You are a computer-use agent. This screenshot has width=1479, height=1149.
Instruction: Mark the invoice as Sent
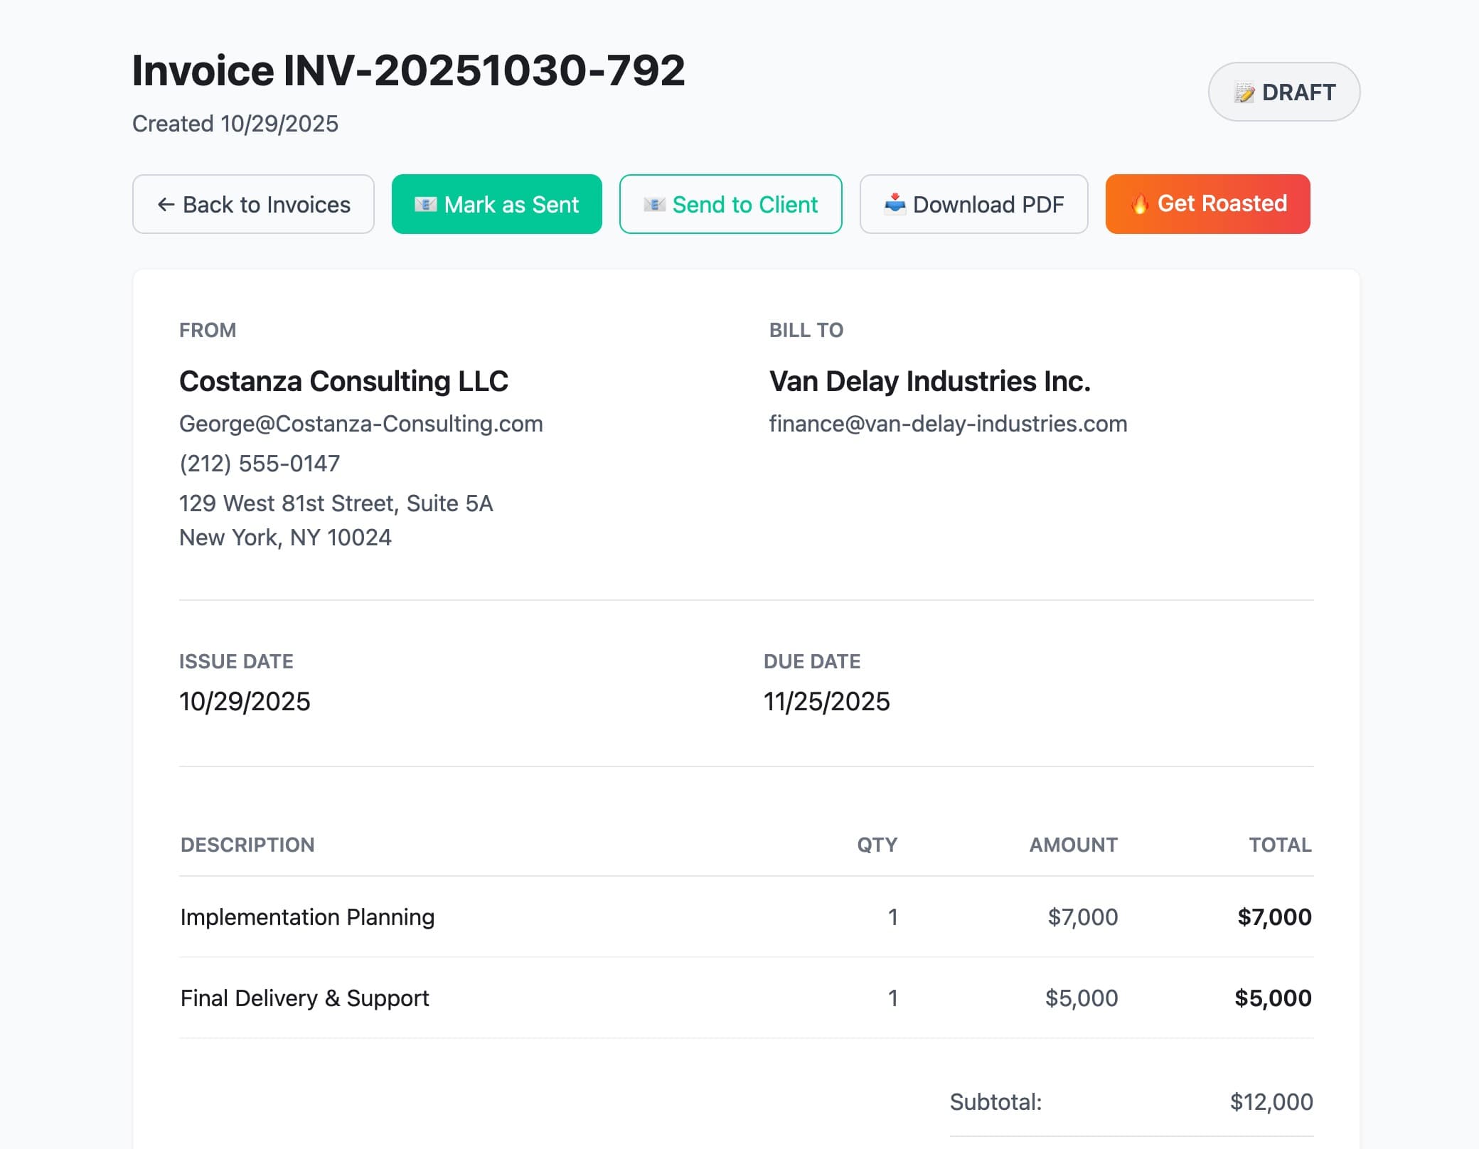pos(496,205)
